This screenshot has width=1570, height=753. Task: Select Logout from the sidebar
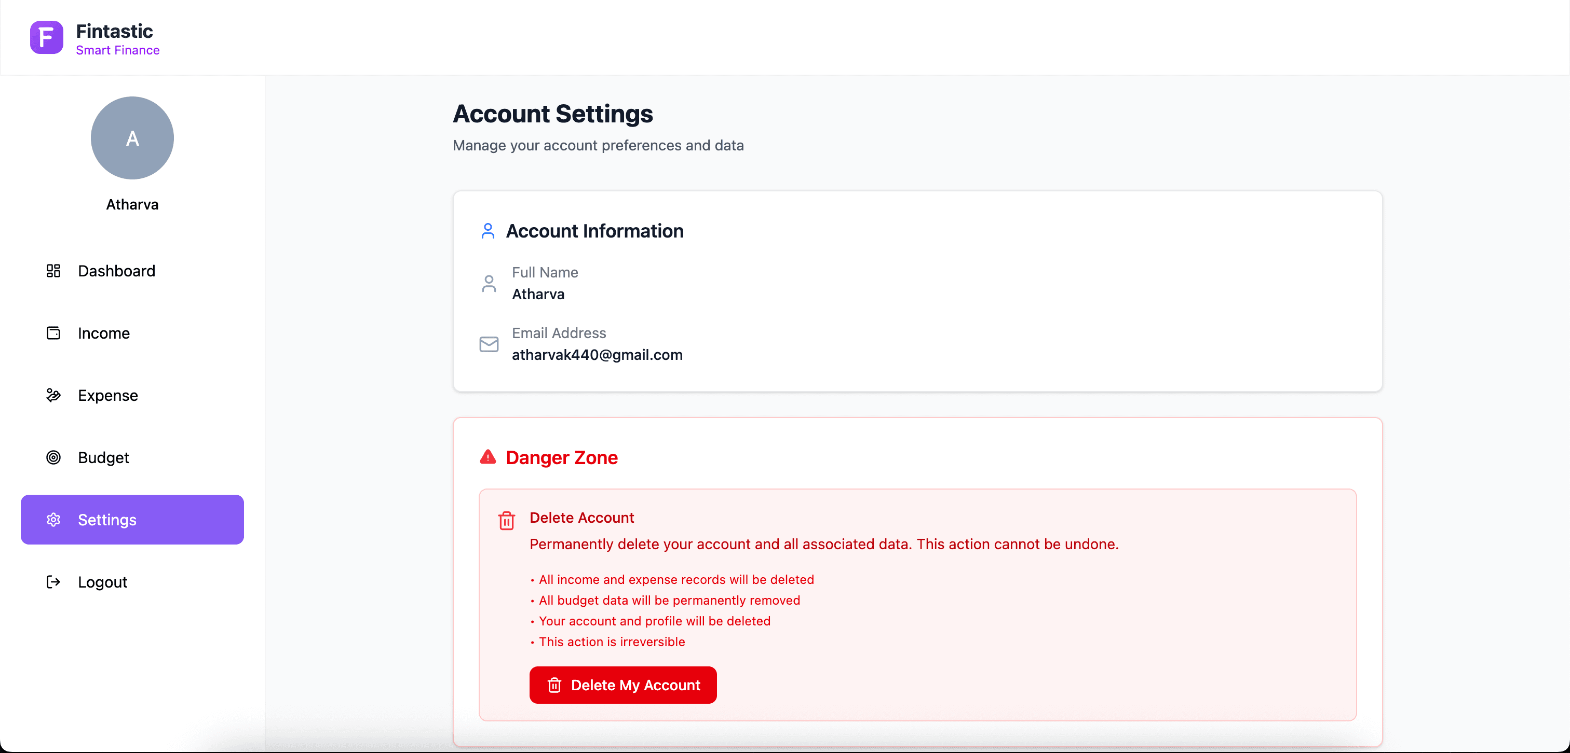point(102,582)
